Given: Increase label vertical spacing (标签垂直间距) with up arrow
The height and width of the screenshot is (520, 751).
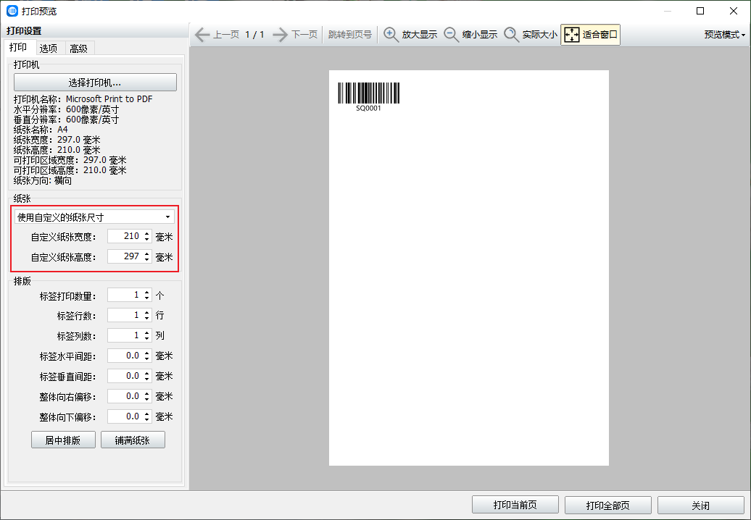Looking at the screenshot, I should click(x=146, y=373).
